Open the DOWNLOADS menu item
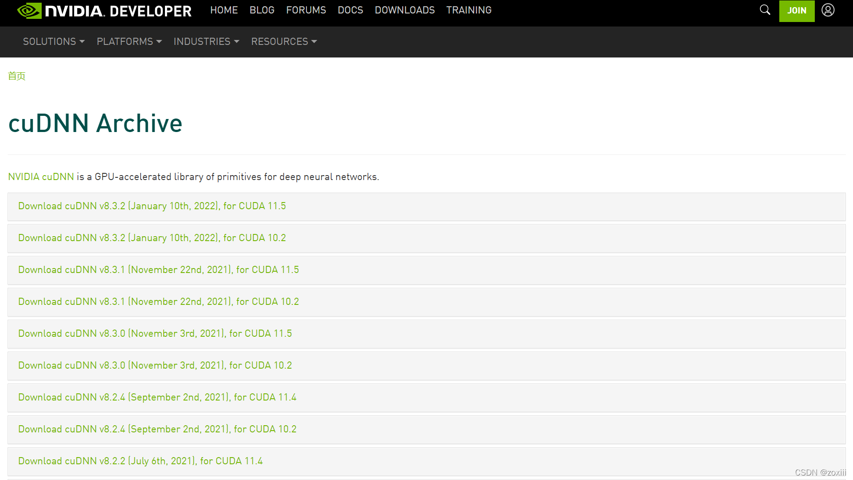 click(404, 10)
